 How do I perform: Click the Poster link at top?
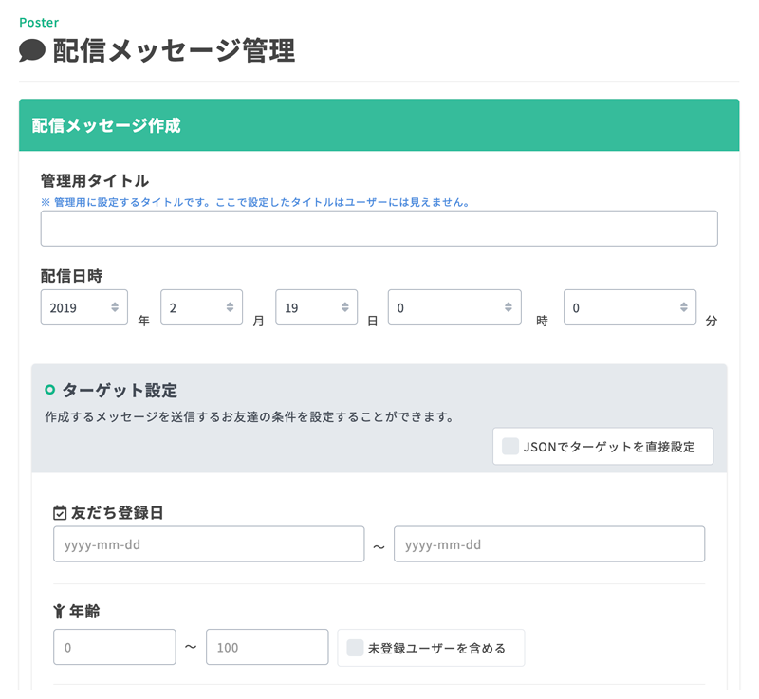click(x=39, y=22)
